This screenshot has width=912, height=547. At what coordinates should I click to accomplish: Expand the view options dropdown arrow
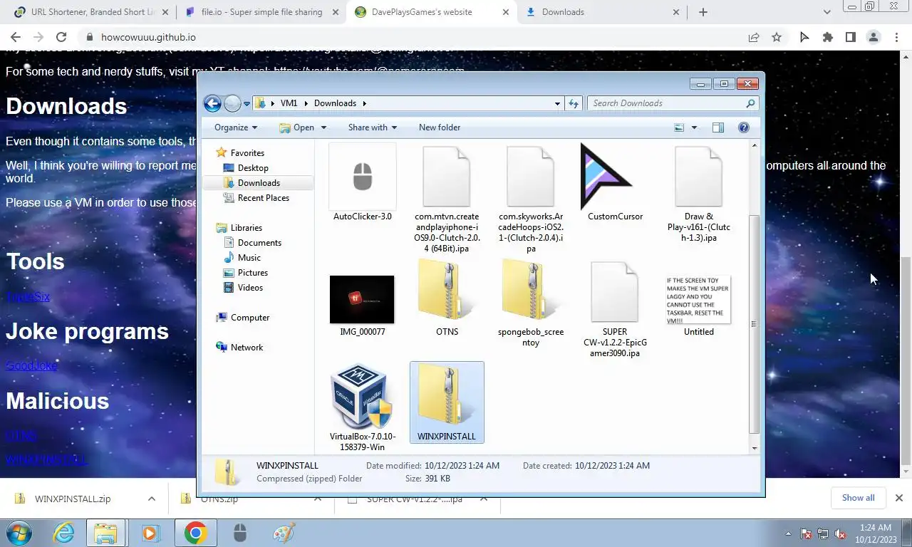[x=694, y=127]
